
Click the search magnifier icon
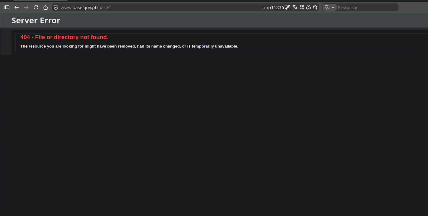(327, 7)
